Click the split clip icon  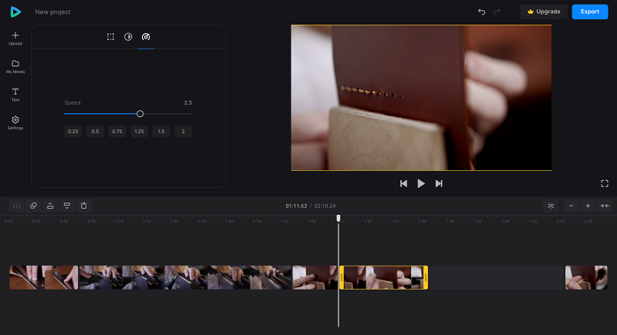17,206
